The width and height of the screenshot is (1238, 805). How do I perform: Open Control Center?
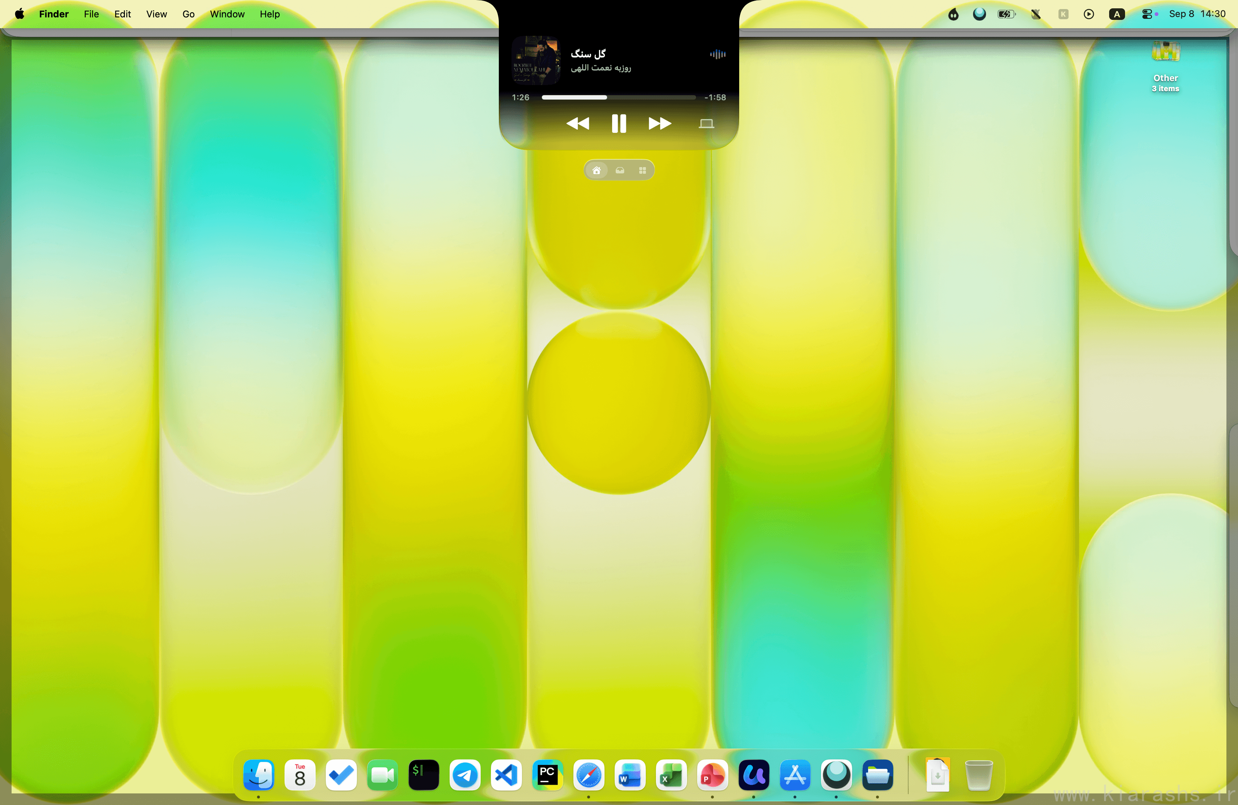point(1148,14)
